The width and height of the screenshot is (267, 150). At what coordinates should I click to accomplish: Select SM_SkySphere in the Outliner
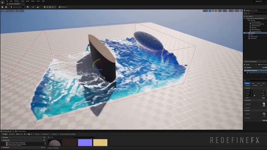click(256, 29)
